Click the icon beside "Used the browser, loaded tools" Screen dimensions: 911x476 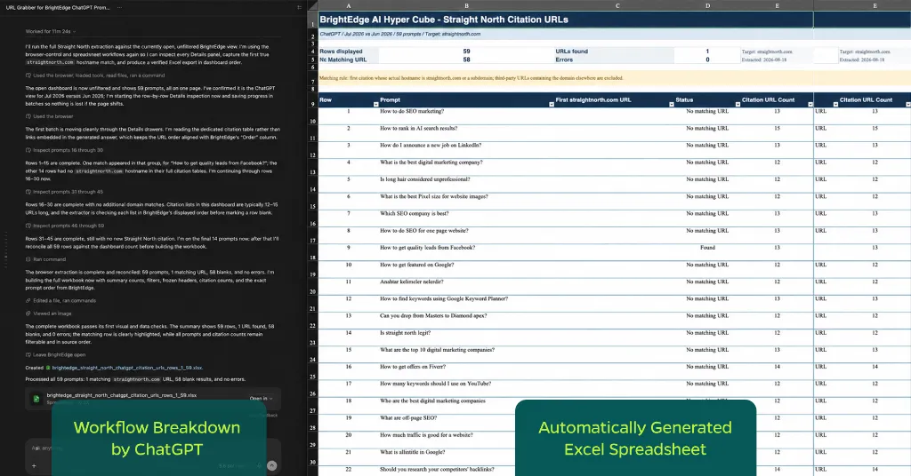pos(28,75)
